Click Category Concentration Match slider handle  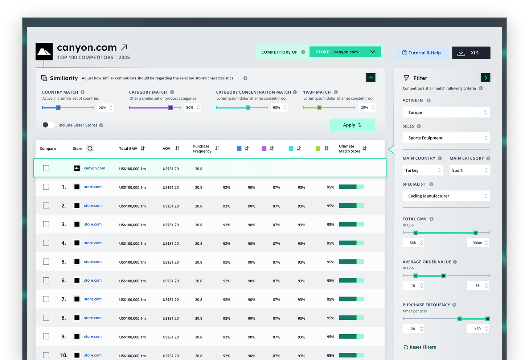pos(248,108)
